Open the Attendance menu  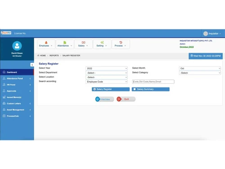coord(65,44)
